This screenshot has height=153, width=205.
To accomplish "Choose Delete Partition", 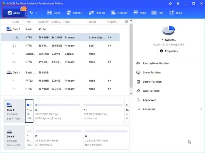I will [152, 82].
